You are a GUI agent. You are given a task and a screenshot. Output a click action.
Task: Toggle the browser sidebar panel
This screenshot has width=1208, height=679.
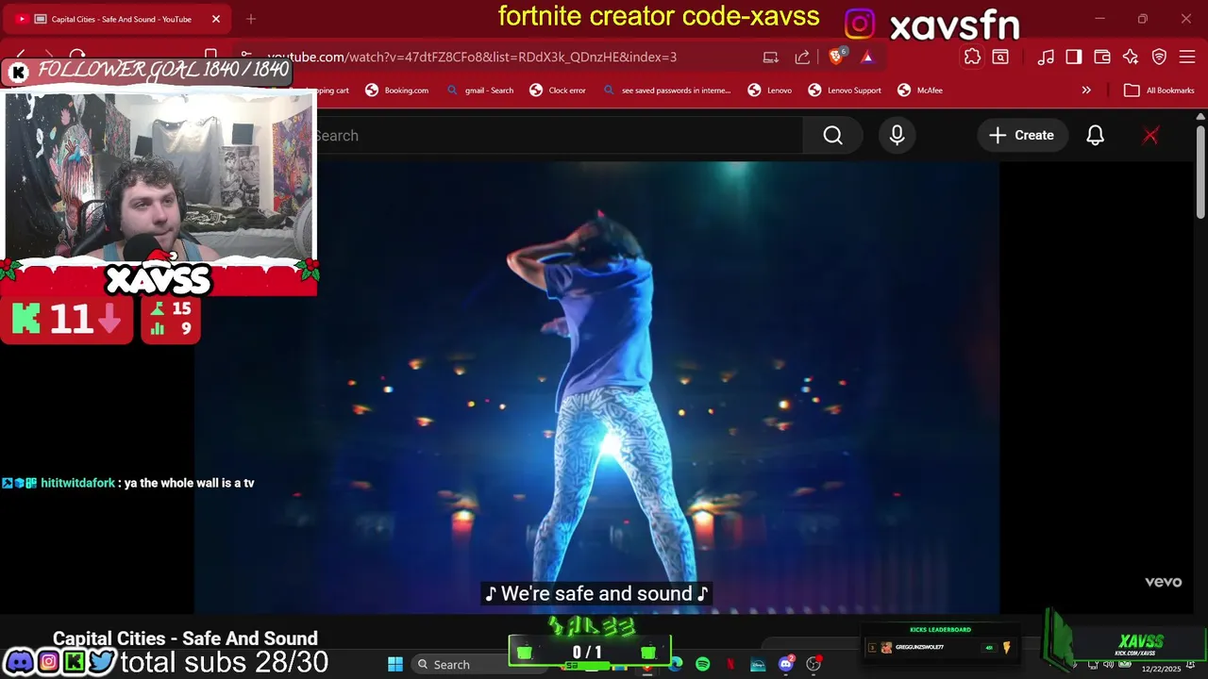pos(1074,58)
